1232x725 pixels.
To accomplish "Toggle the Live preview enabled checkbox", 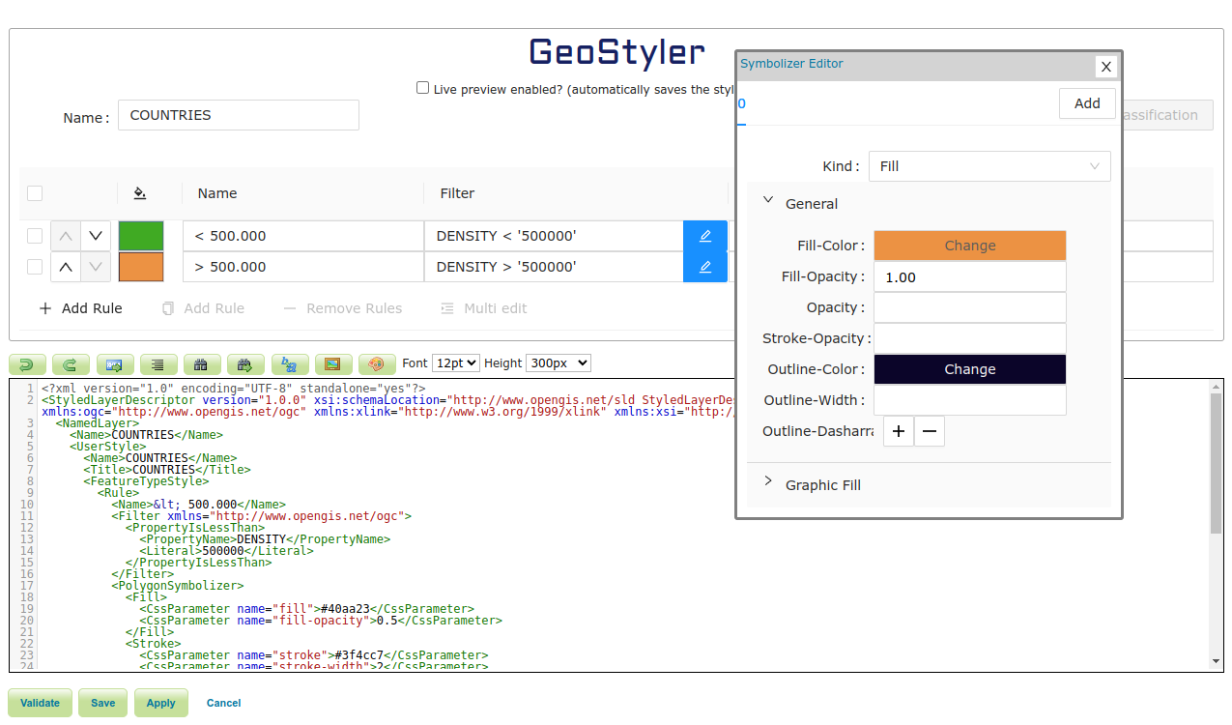I will pyautogui.click(x=422, y=87).
